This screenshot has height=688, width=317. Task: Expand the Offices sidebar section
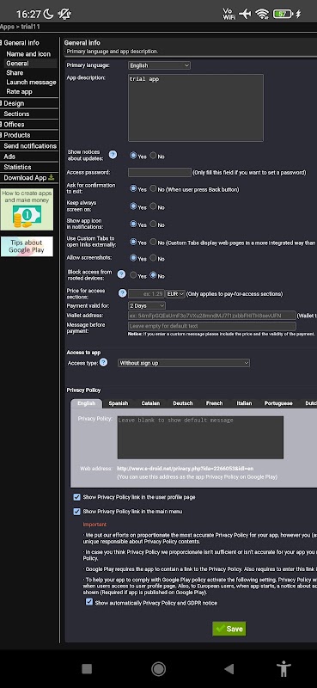coord(2,124)
